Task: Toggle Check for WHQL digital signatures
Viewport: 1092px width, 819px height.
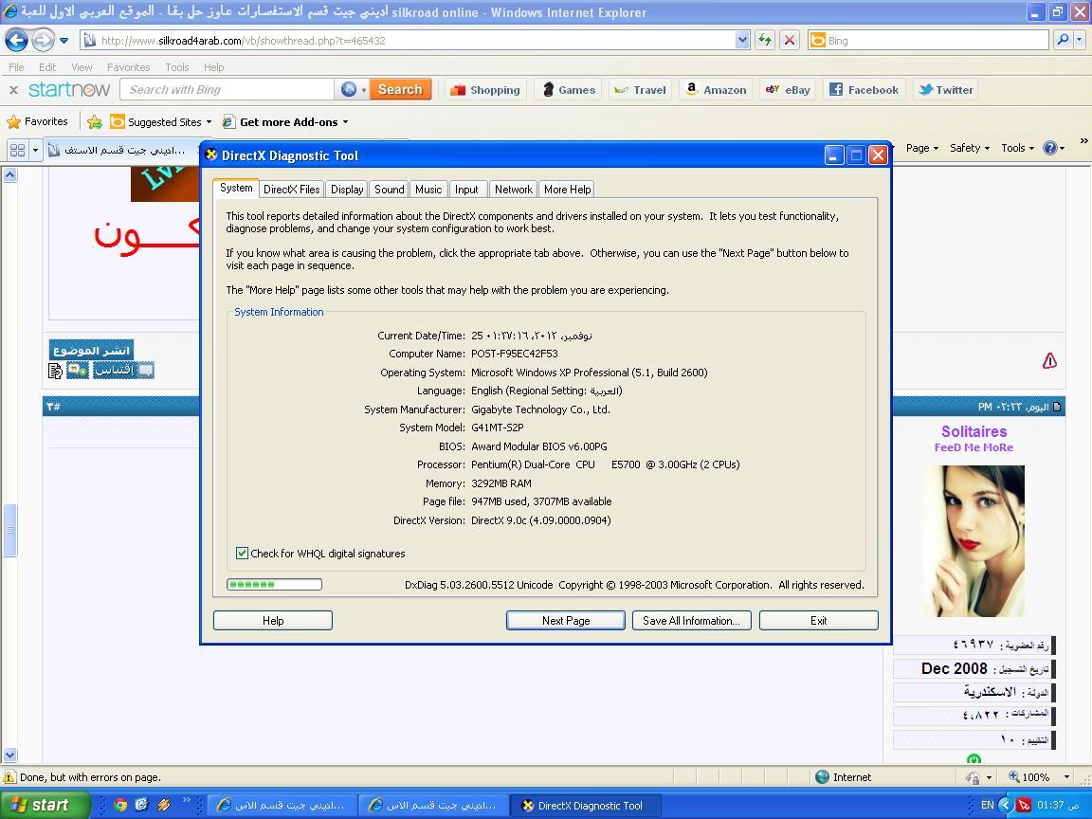Action: (x=242, y=554)
